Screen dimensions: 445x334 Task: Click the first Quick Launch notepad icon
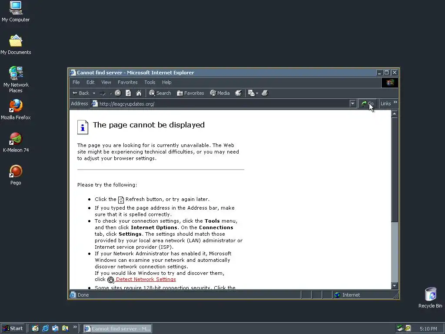pos(35,329)
